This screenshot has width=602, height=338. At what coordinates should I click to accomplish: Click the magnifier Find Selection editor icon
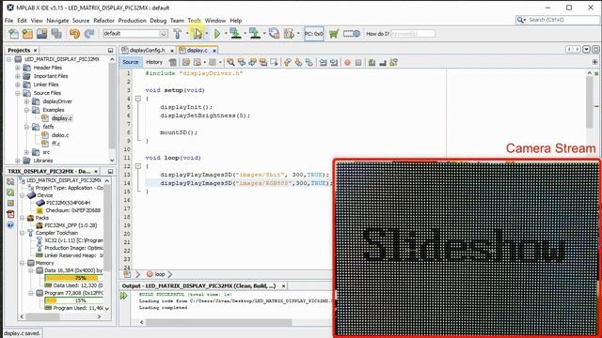(230, 62)
